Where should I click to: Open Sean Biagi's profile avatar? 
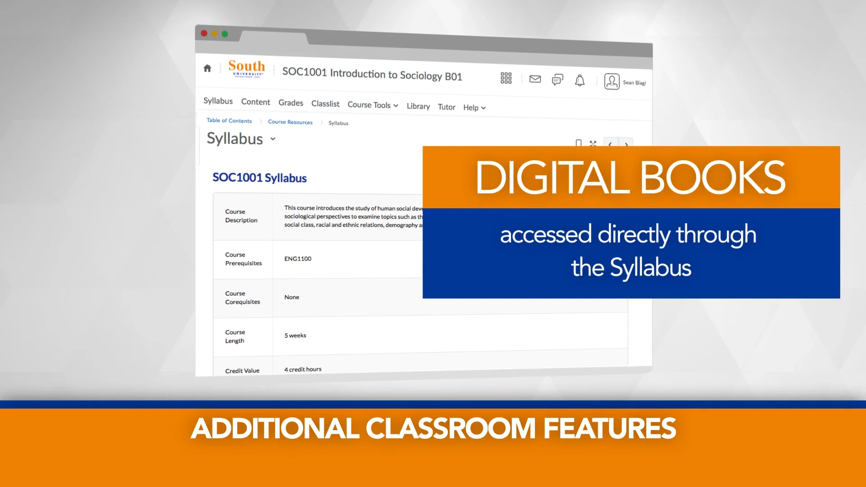[x=612, y=81]
